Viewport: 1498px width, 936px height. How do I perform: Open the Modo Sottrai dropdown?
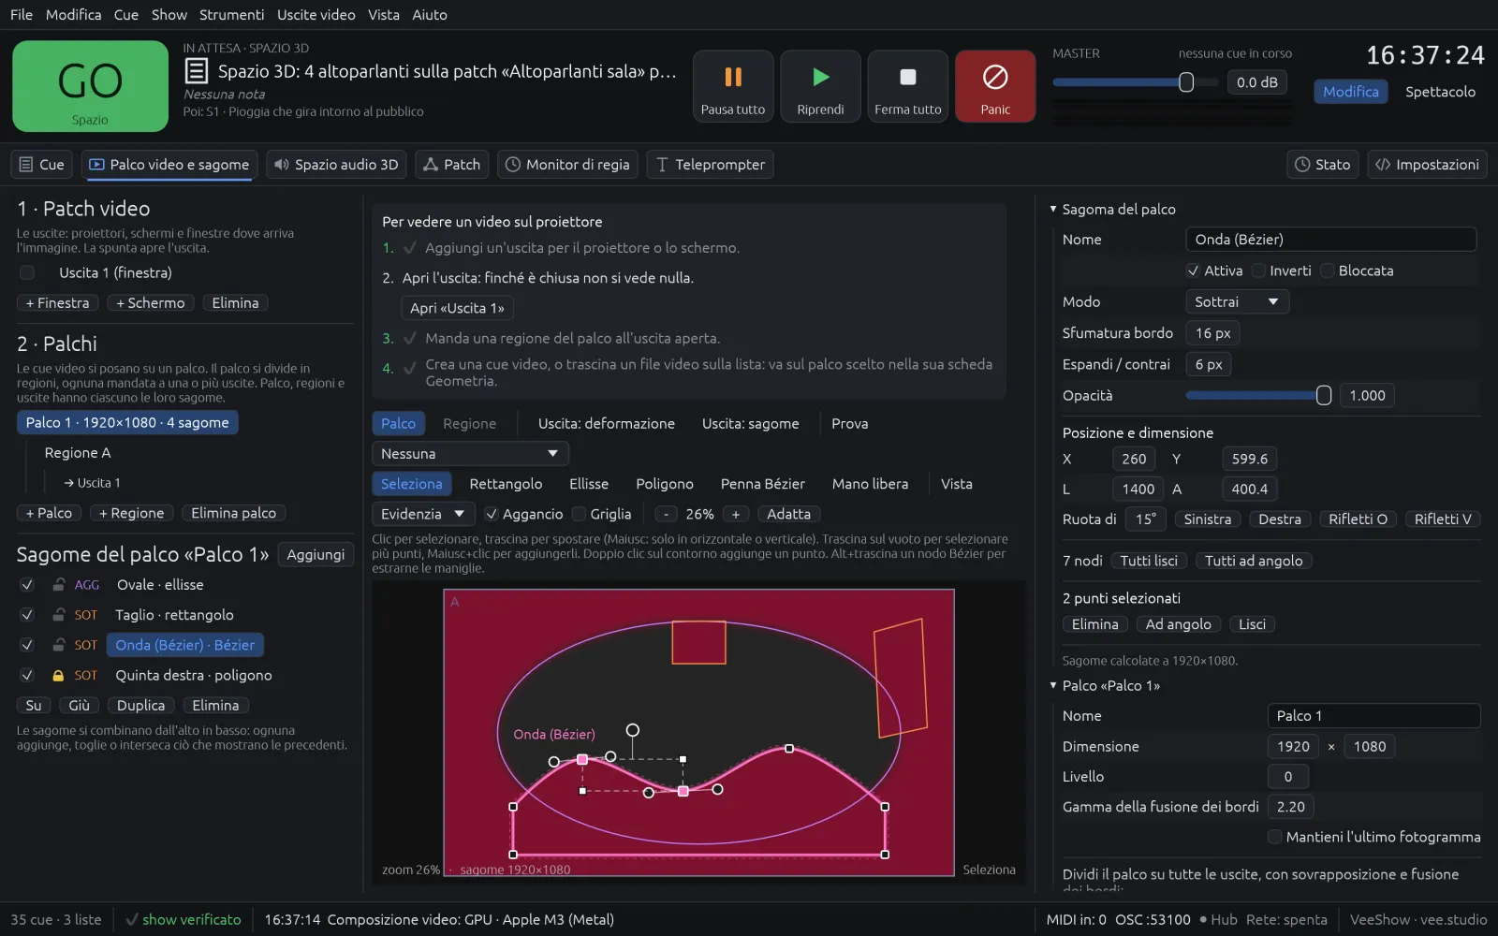(1237, 301)
